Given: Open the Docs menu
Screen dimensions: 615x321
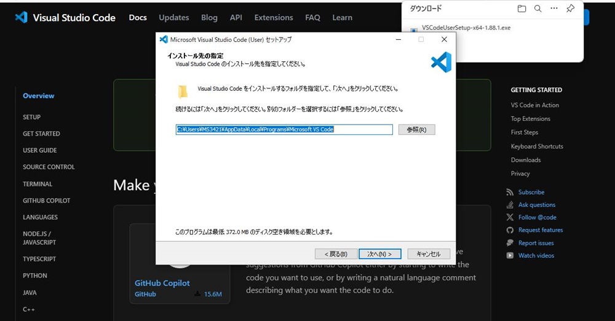Looking at the screenshot, I should pos(138,18).
